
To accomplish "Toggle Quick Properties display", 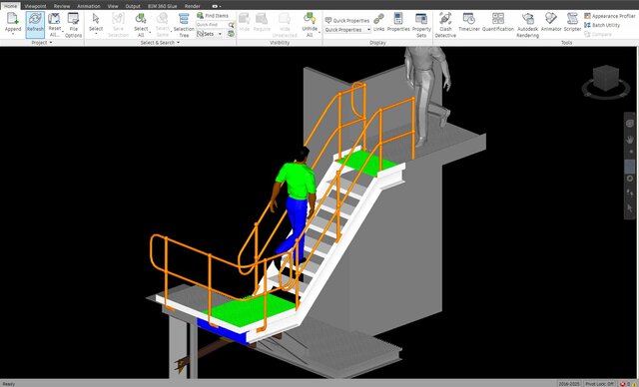I will pos(347,20).
